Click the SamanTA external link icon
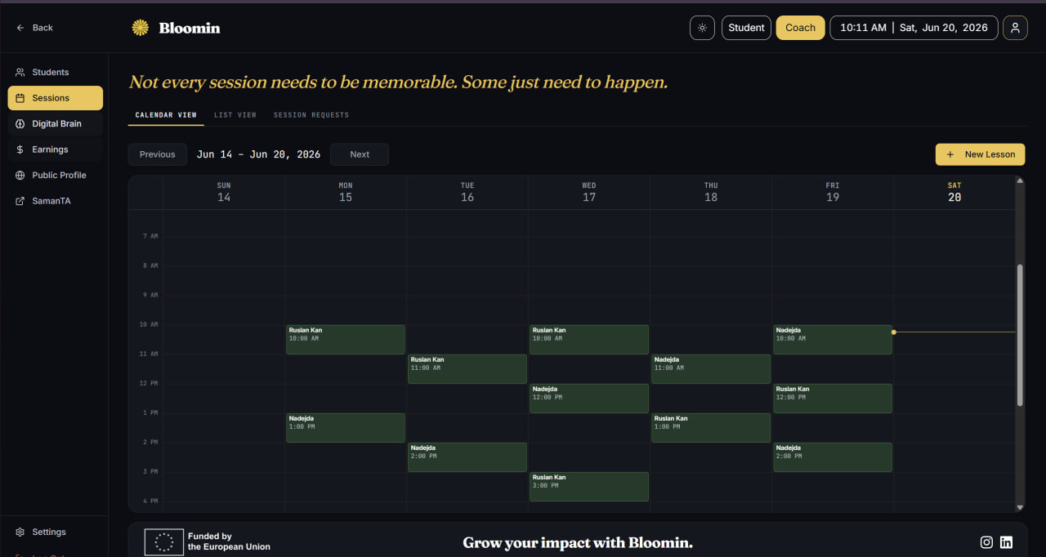 pyautogui.click(x=20, y=201)
